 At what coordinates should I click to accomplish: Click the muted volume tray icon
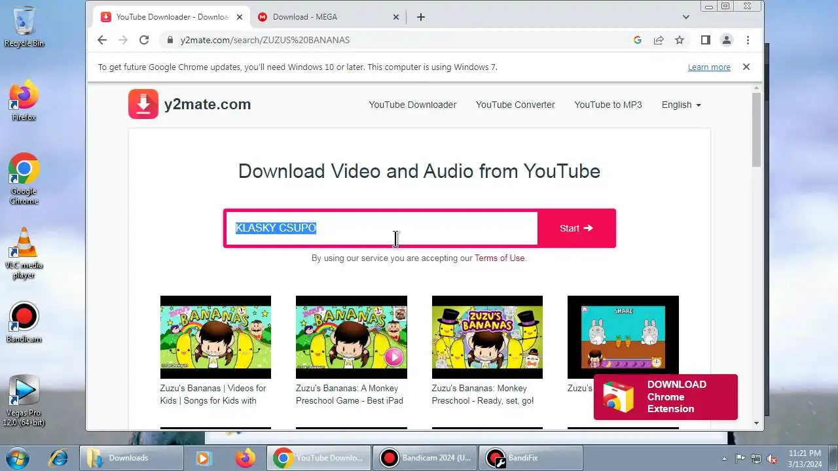(773, 459)
